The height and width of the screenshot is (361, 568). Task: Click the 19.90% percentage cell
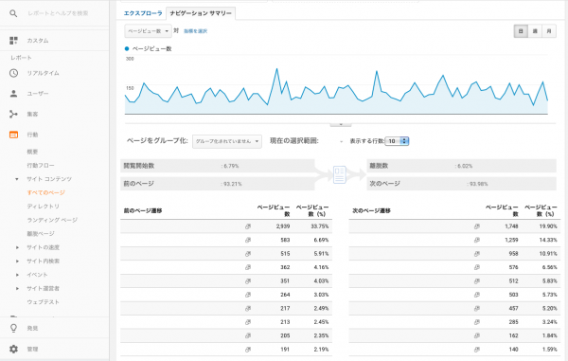point(548,226)
